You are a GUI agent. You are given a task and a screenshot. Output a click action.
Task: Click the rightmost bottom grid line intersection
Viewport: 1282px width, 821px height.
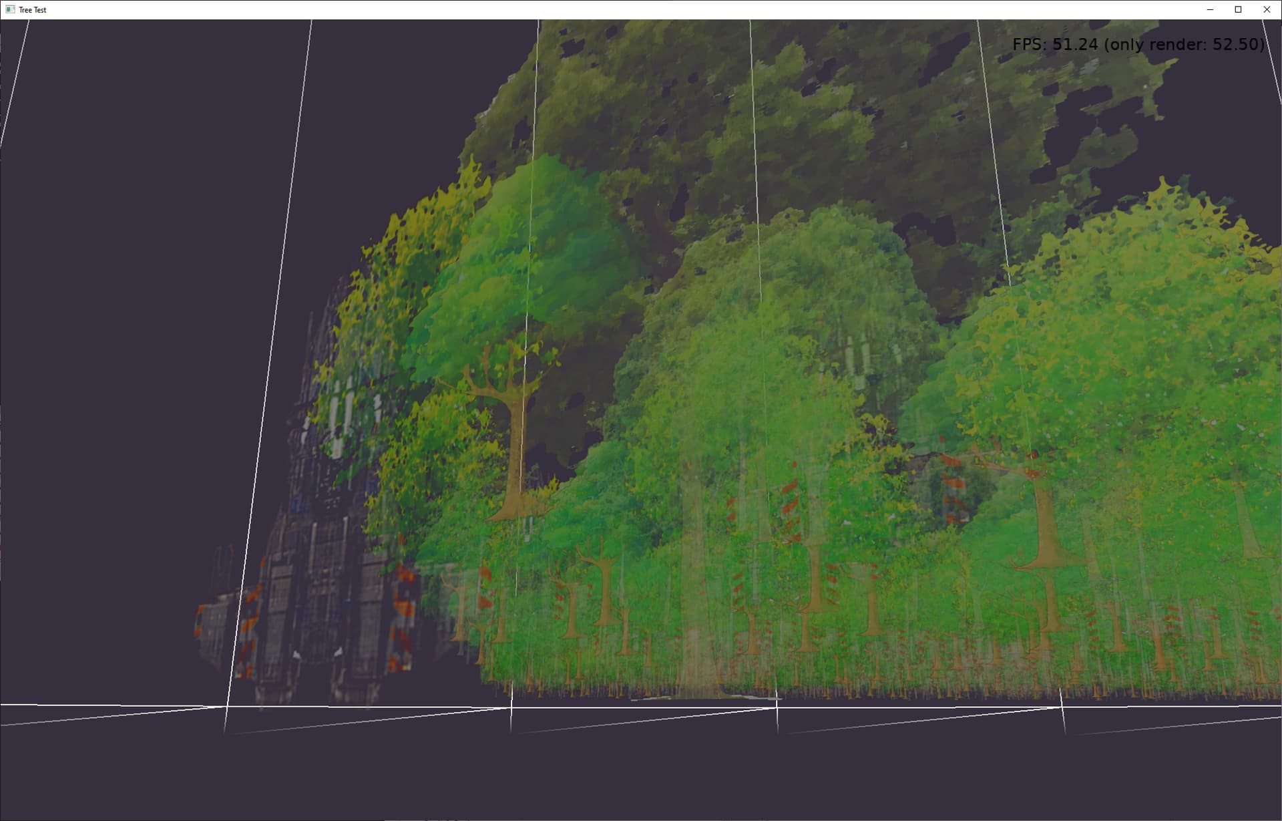1062,707
